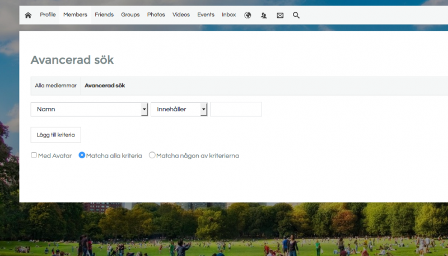Image resolution: width=448 pixels, height=256 pixels.
Task: Open the Profile menu
Action: 48,15
